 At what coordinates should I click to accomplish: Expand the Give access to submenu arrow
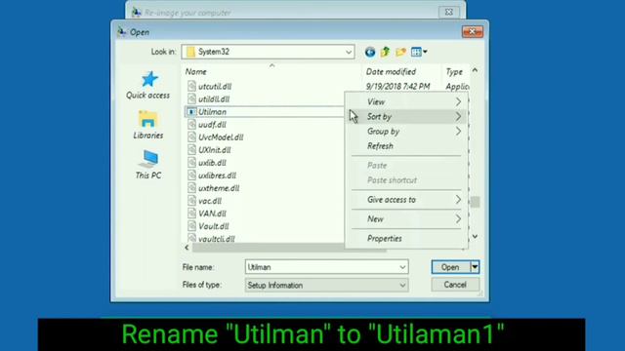(x=458, y=199)
